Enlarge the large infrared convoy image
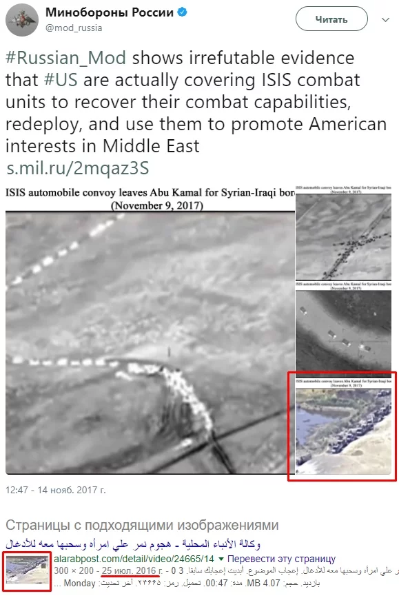 pos(150,330)
